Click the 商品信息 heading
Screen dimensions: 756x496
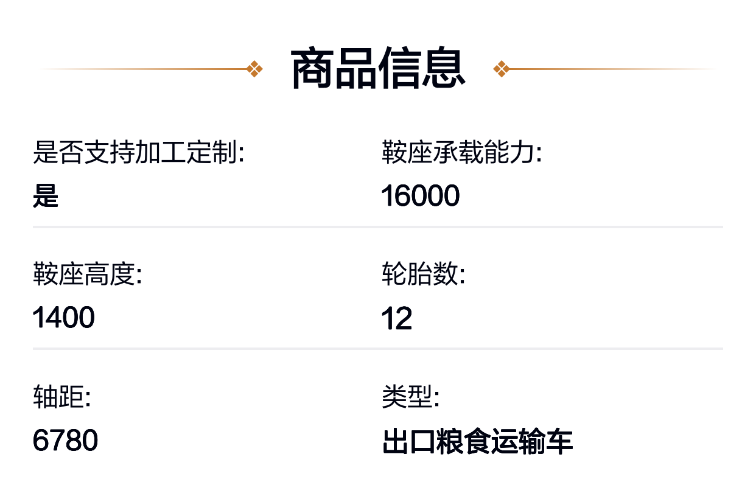coord(378,69)
